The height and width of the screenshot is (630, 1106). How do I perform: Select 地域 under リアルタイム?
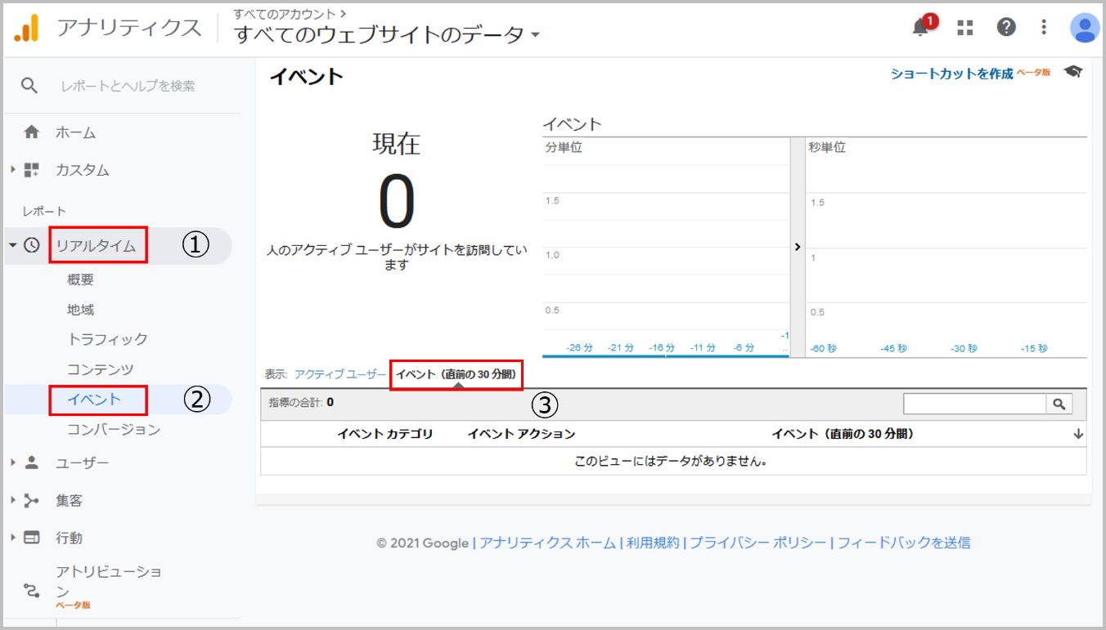click(x=80, y=310)
